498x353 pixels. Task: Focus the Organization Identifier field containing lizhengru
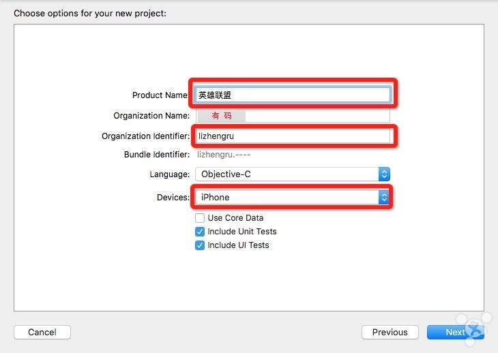(x=293, y=136)
